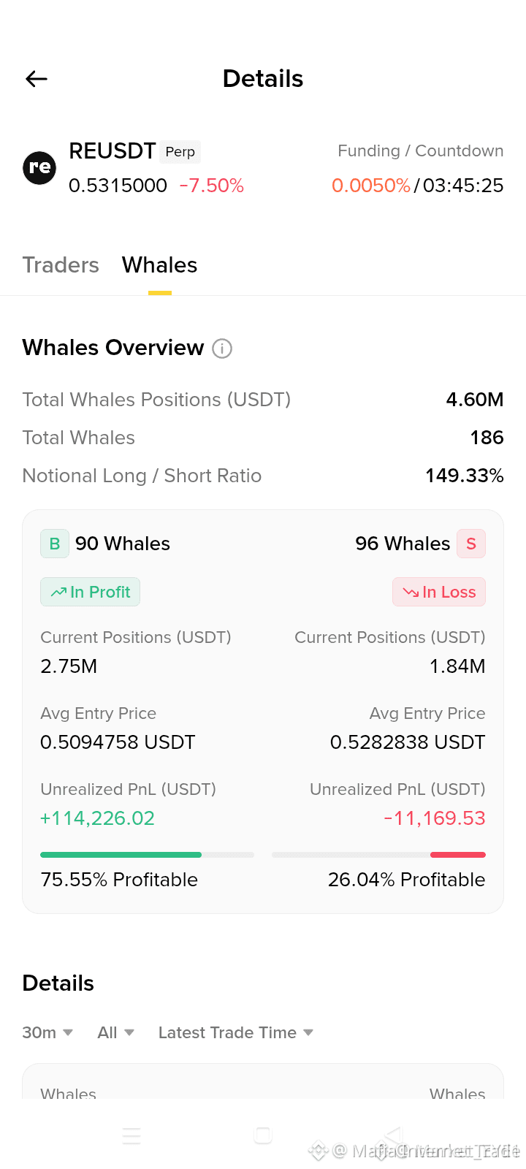Tap the funding rate 0.0050% value
The height and width of the screenshot is (1169, 526).
click(x=371, y=186)
